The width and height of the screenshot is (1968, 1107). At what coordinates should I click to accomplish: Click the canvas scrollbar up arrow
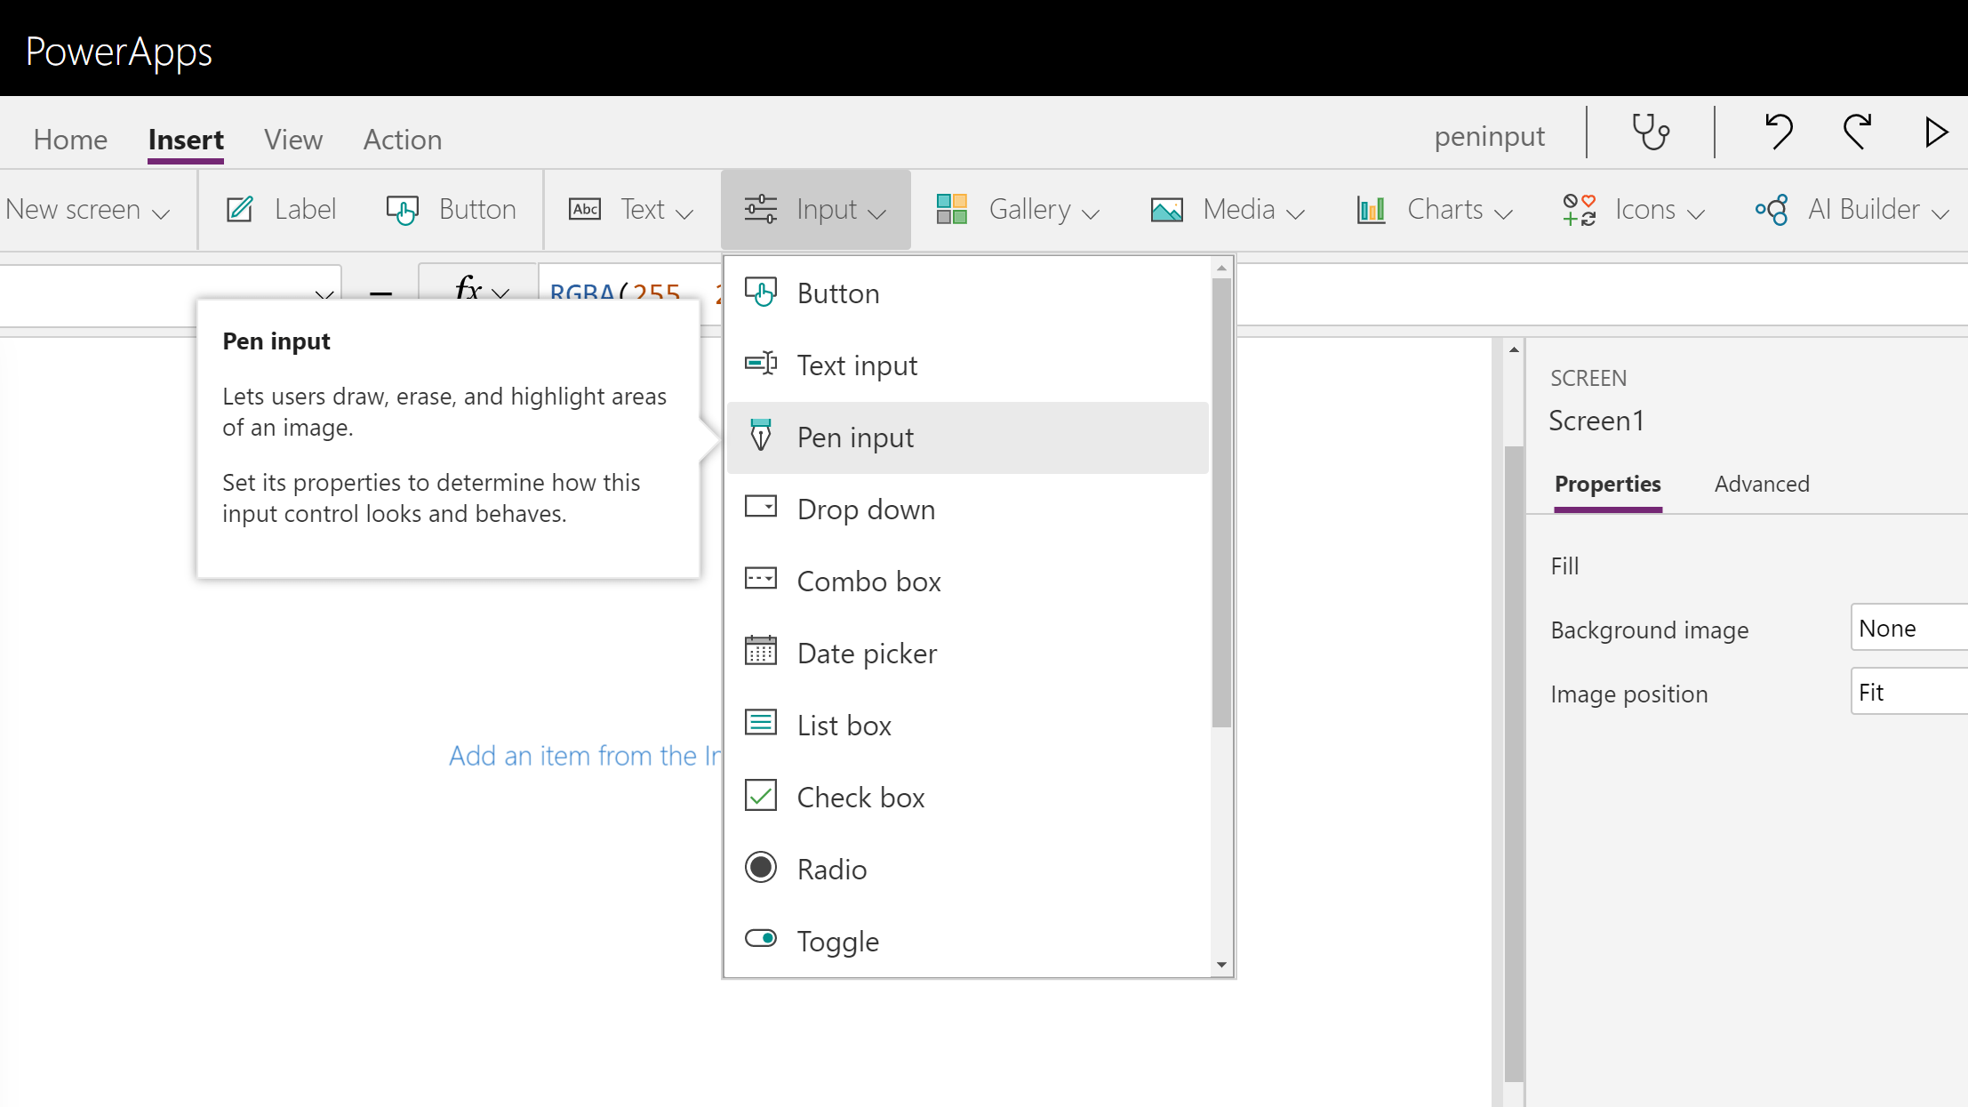click(x=1514, y=349)
